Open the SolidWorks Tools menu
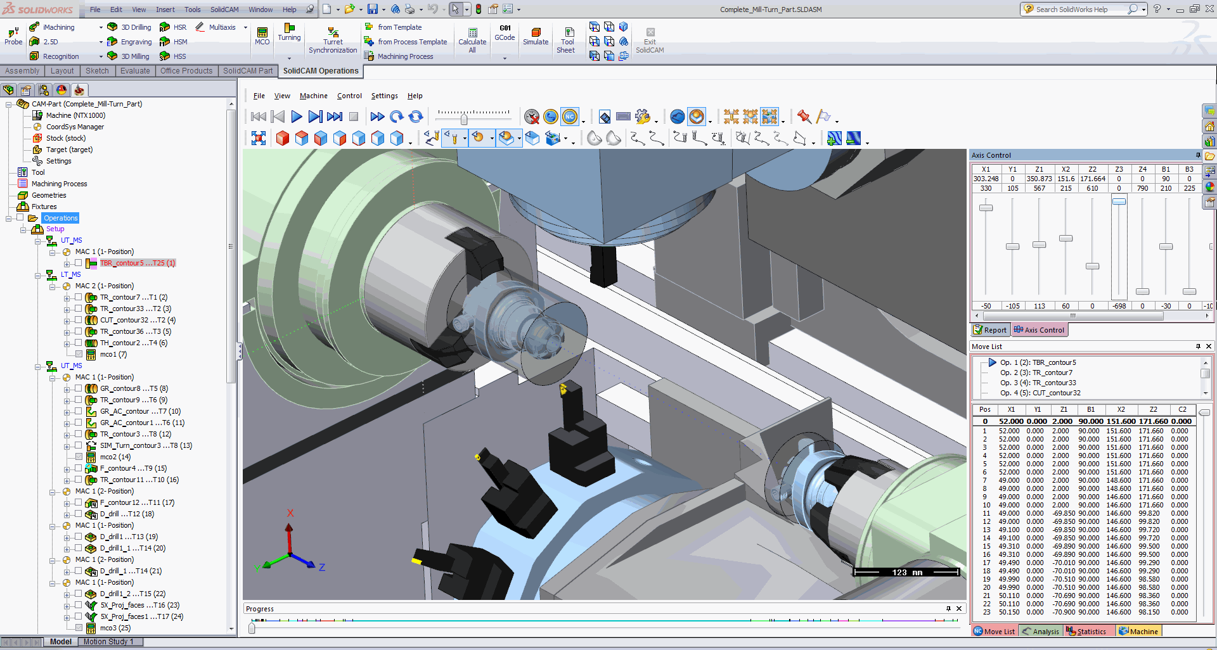The image size is (1217, 650). point(192,10)
